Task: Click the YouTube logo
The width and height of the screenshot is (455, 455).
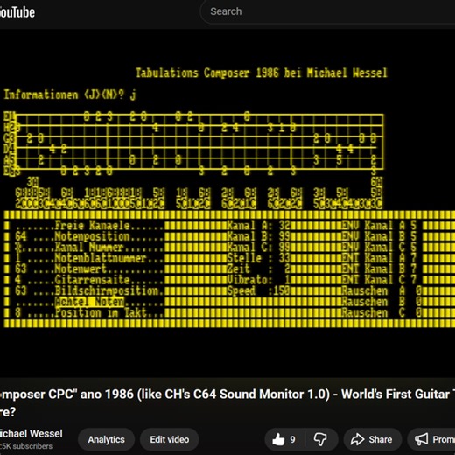Action: [17, 12]
